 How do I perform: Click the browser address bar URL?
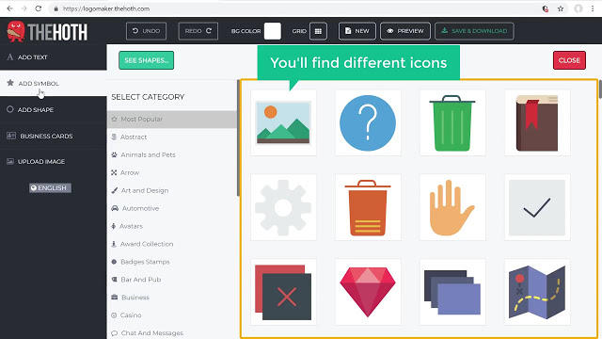click(106, 8)
